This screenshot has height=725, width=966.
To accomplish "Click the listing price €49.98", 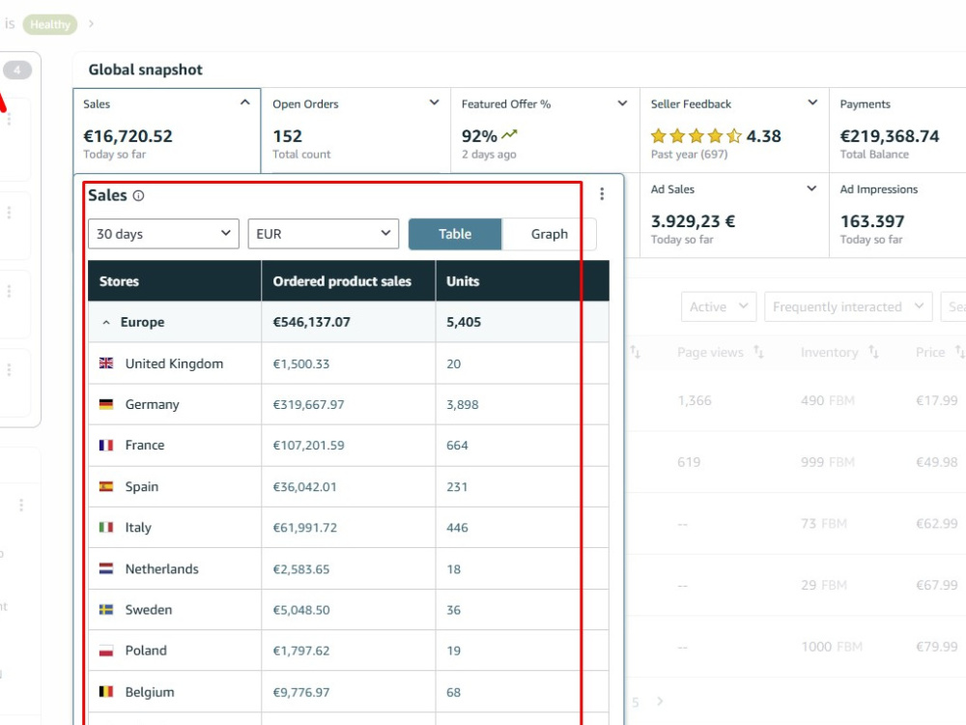I will click(x=936, y=462).
